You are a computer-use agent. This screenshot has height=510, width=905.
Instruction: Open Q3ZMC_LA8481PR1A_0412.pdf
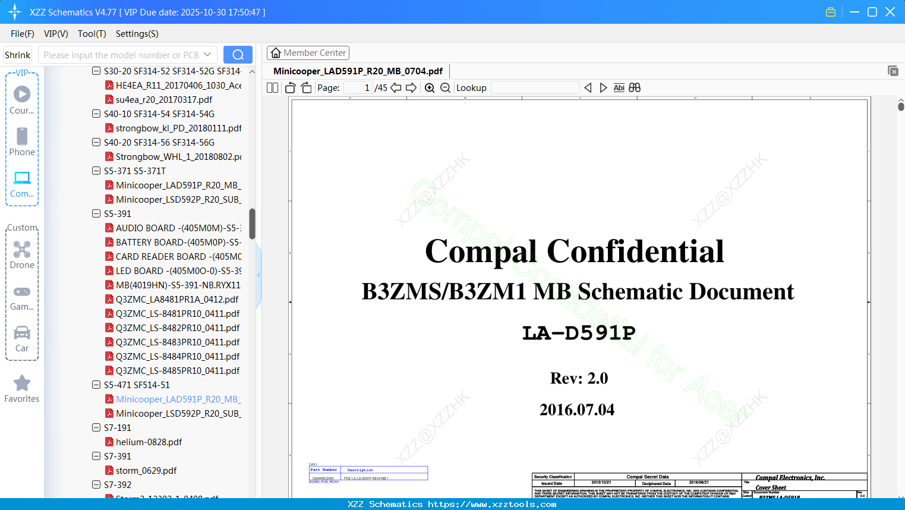(172, 300)
